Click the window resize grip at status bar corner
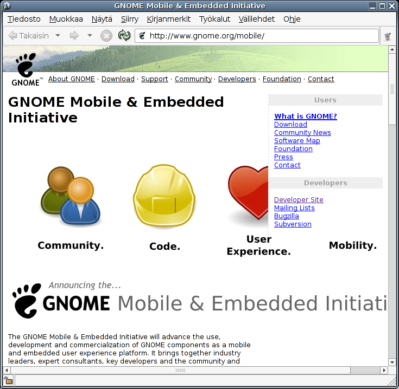 point(391,381)
